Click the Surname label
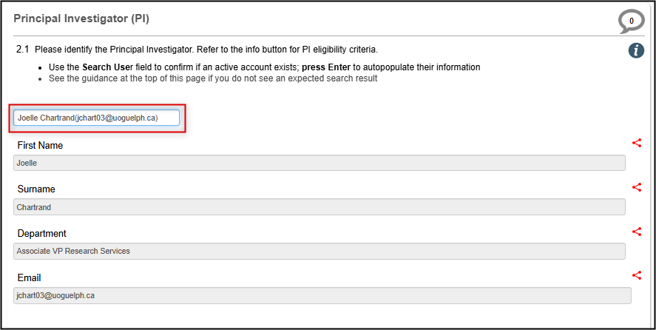The width and height of the screenshot is (656, 330). 36,189
